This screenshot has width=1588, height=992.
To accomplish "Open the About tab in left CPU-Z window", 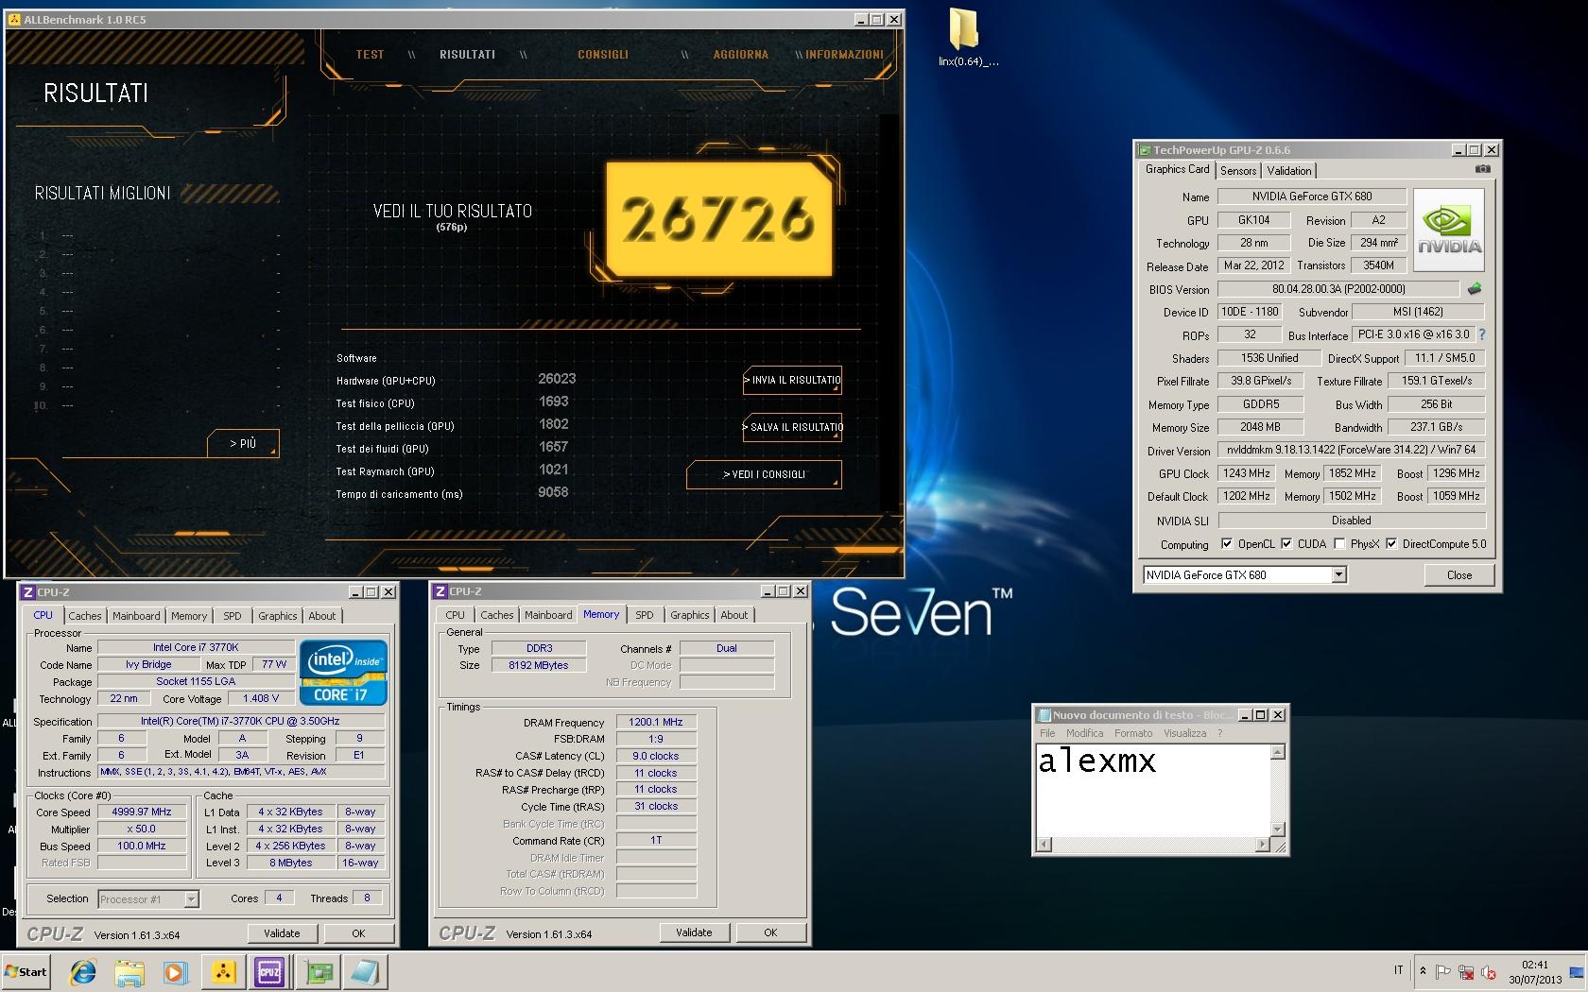I will pos(322,616).
